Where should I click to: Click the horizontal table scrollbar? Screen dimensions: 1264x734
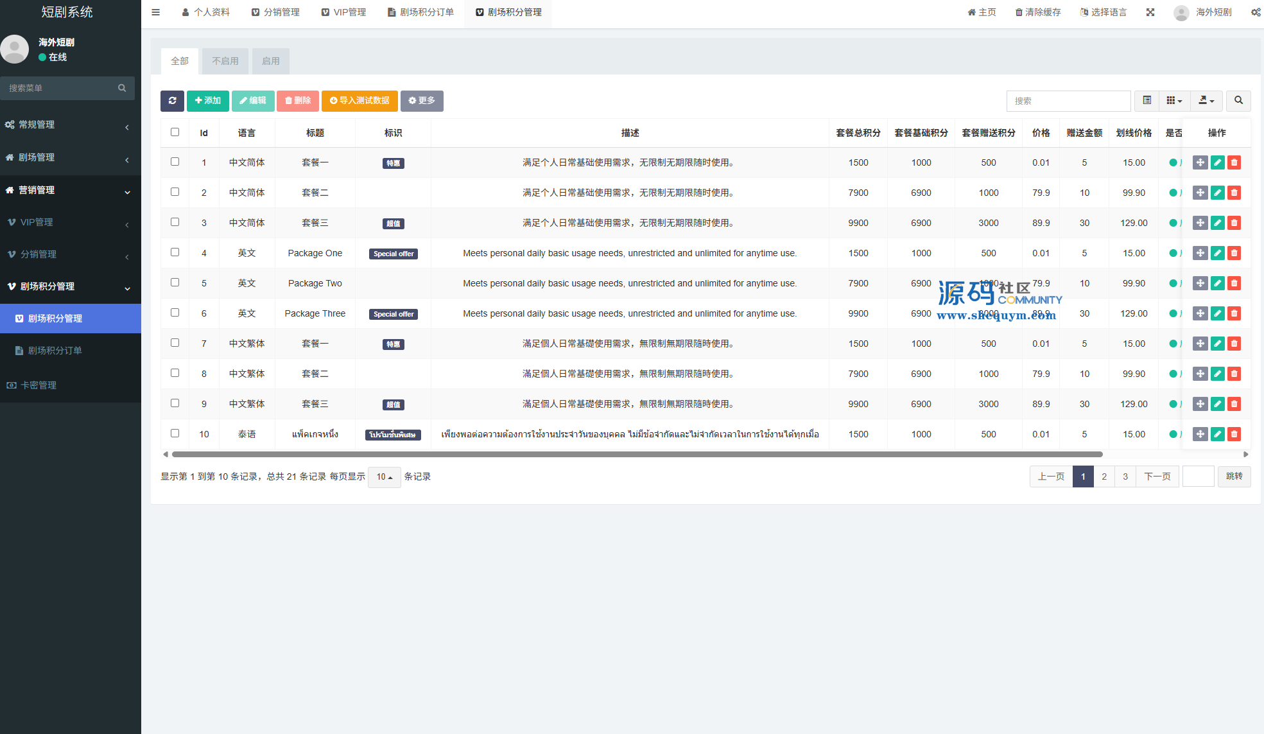point(637,454)
